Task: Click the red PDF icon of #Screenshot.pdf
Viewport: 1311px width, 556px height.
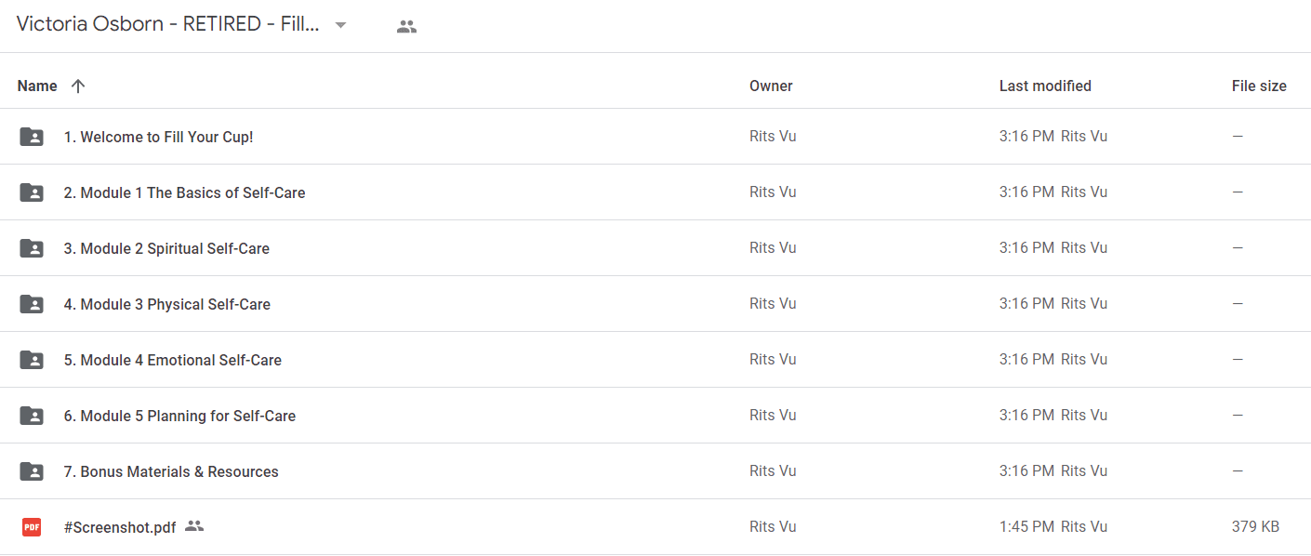Action: click(32, 527)
